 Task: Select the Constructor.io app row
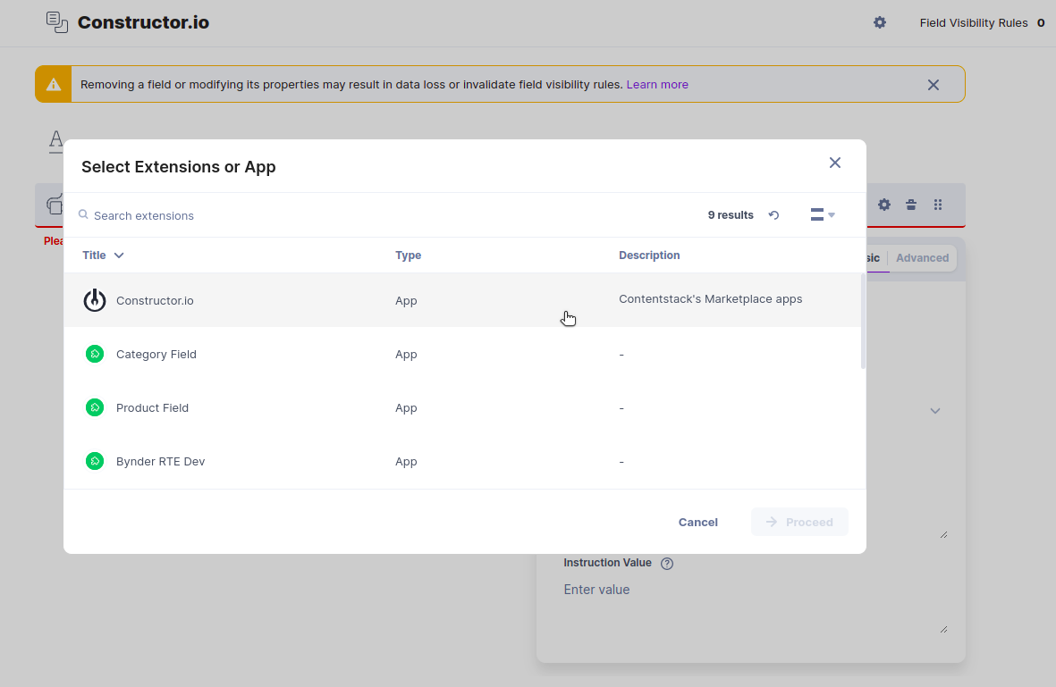pos(462,300)
